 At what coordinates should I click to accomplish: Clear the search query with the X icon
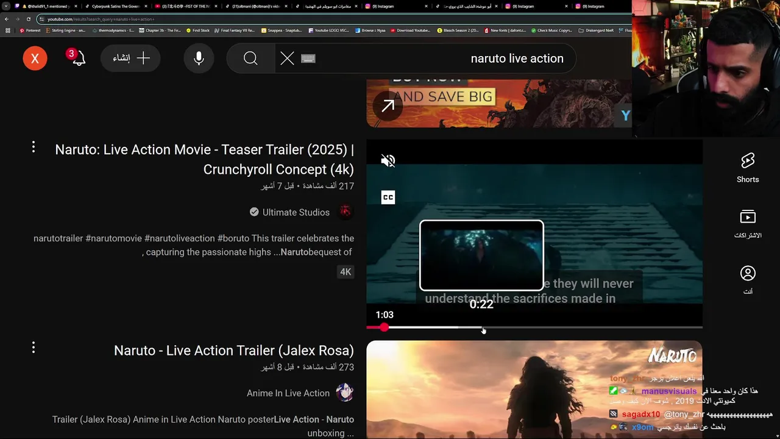click(x=287, y=59)
